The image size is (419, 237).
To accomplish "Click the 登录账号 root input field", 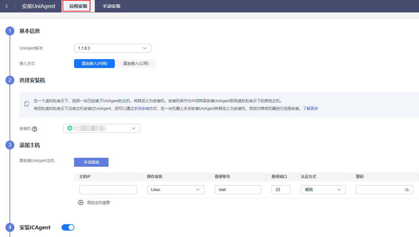I will point(238,190).
